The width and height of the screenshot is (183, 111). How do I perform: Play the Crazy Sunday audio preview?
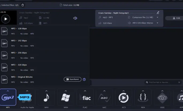click(6, 19)
